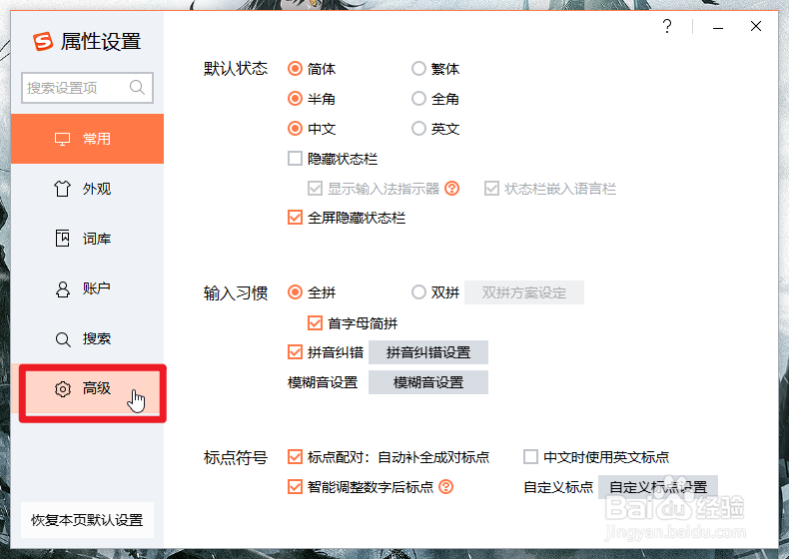Switch to the 高级 tab
This screenshot has width=789, height=559.
click(88, 388)
